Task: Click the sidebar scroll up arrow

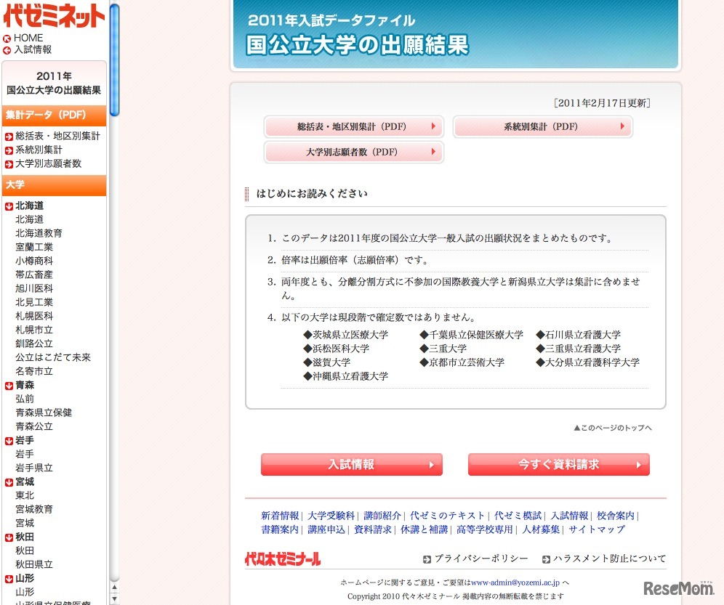Action: [x=115, y=588]
